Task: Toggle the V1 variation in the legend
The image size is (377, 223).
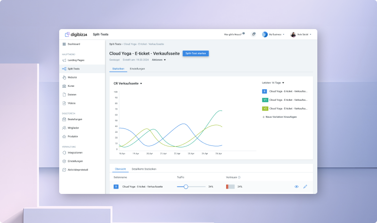Action: [265, 100]
